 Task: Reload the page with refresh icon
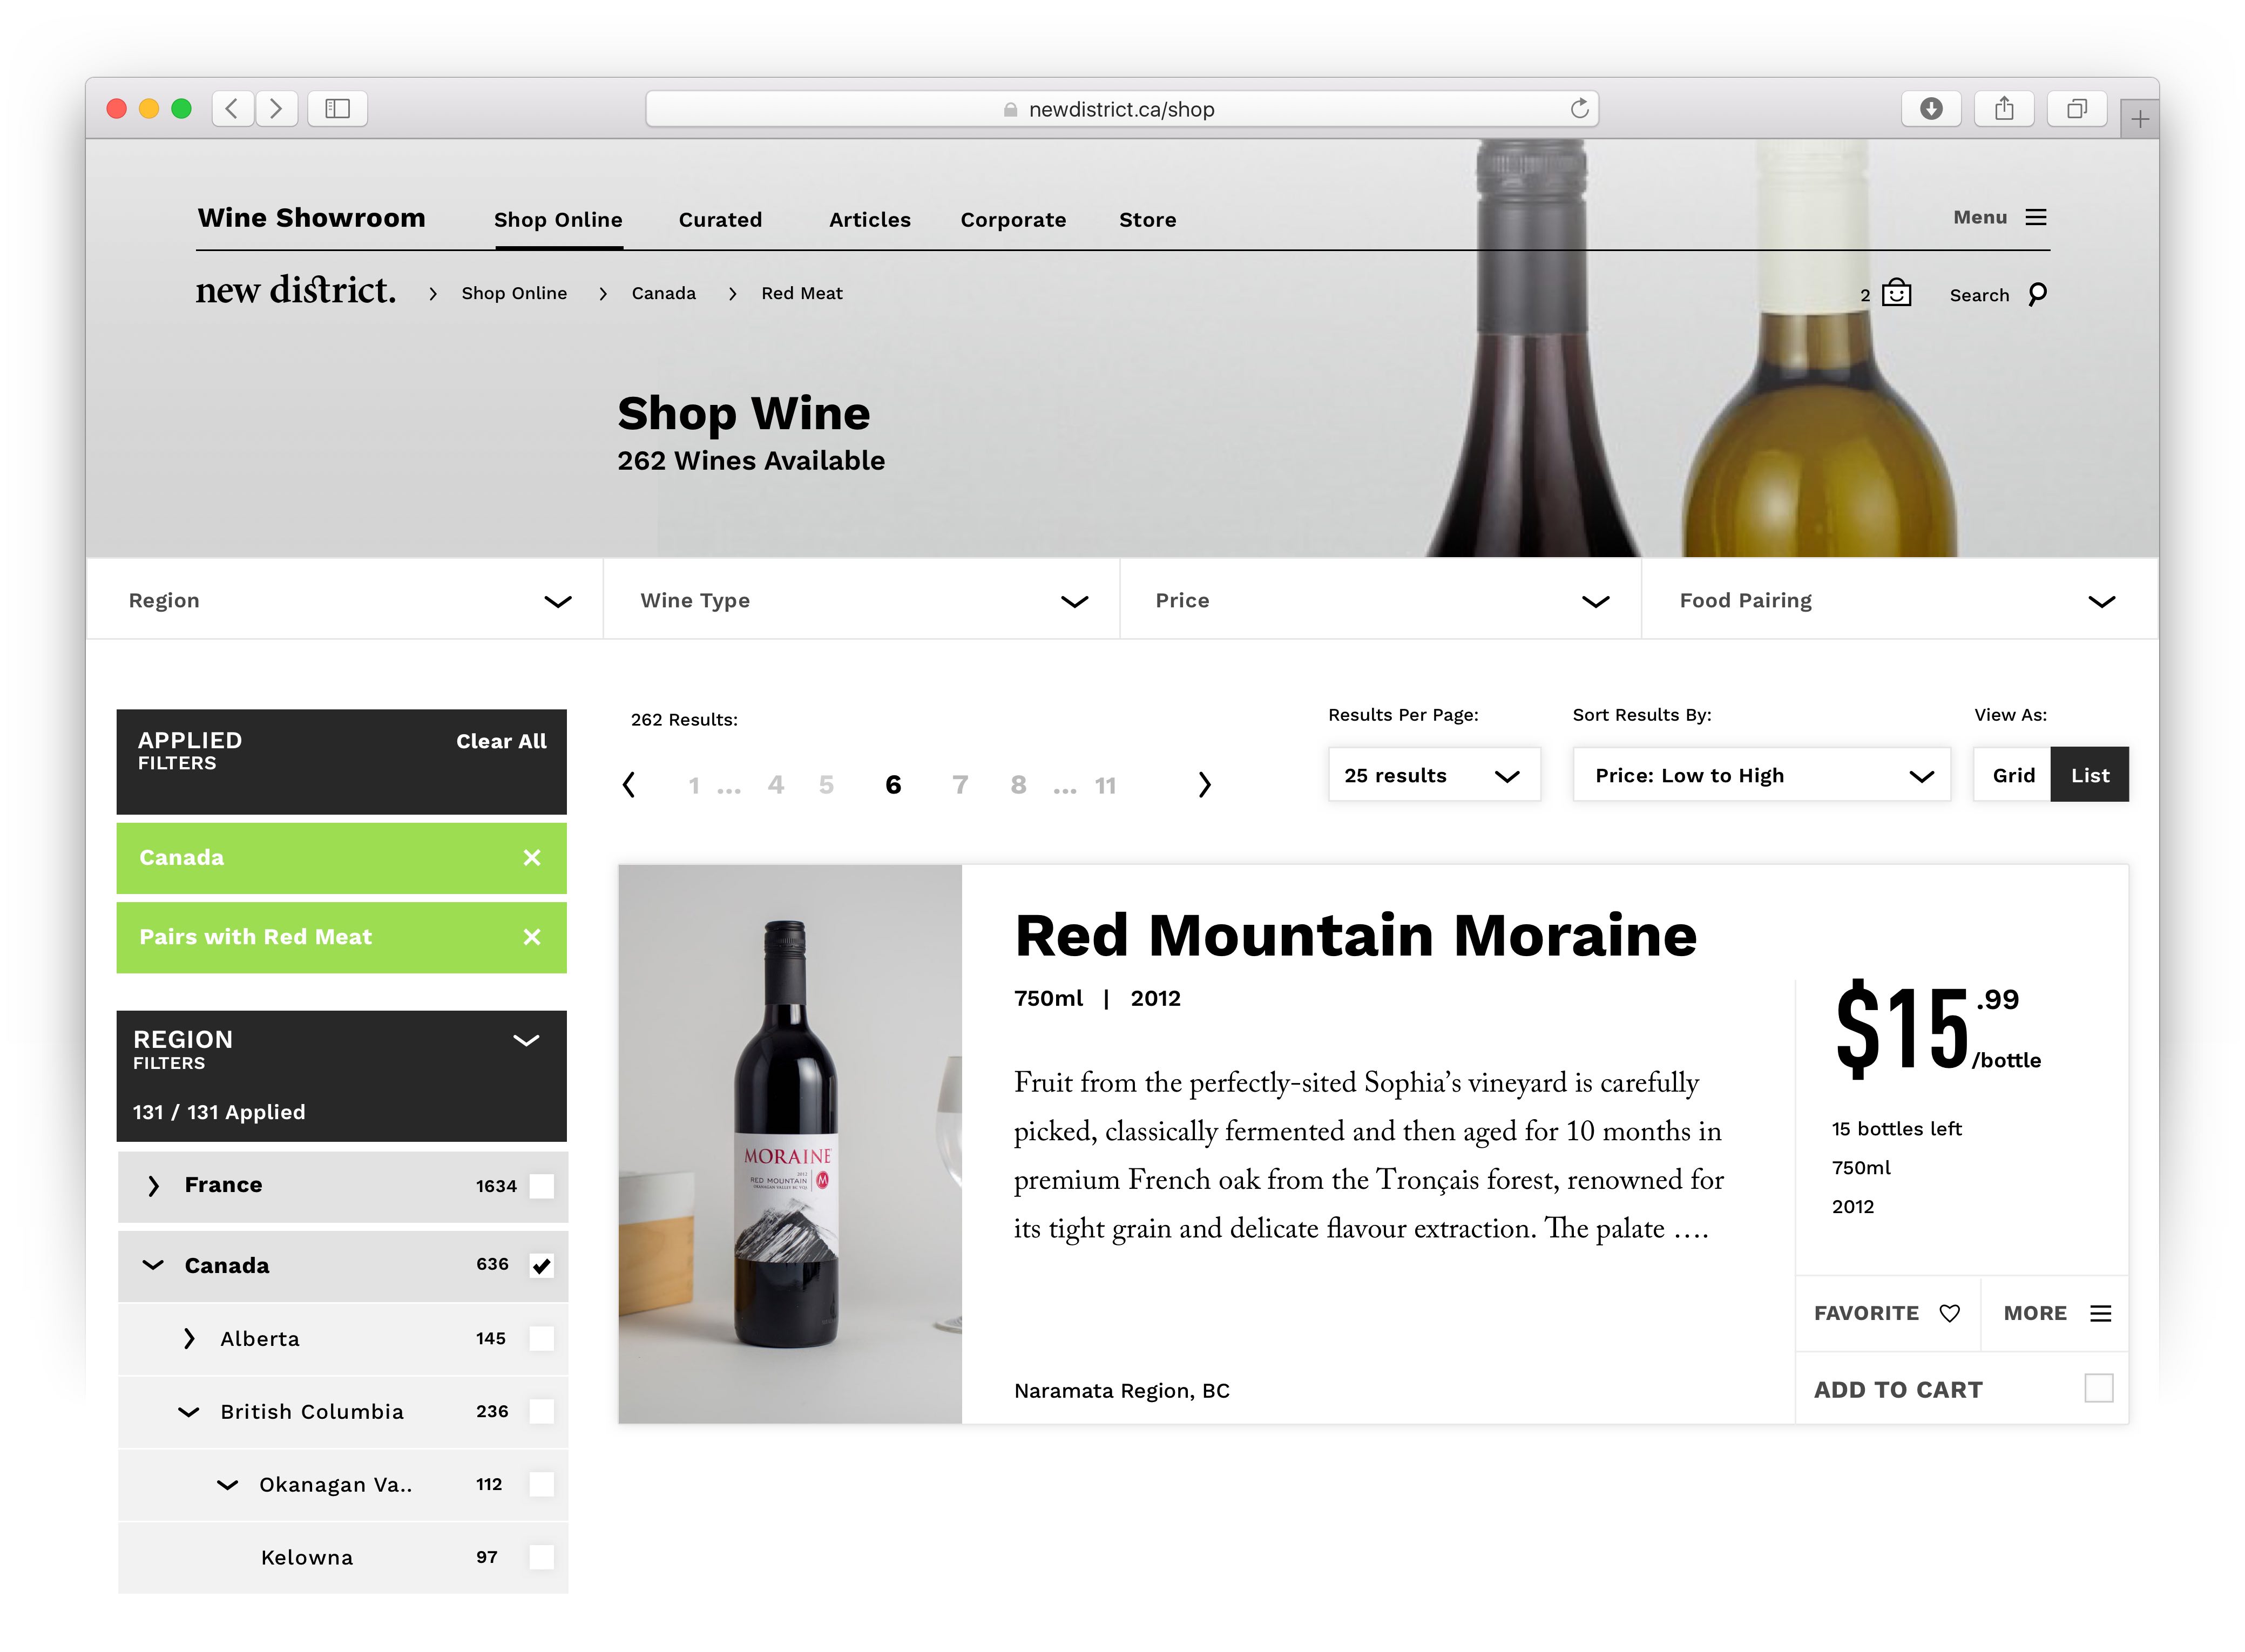pos(1579,108)
